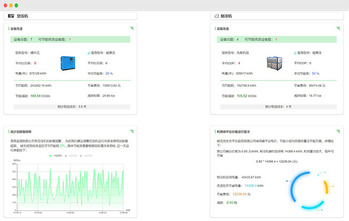Click the chiller unit machine image
Screen dimensions: 349x221
(274, 64)
